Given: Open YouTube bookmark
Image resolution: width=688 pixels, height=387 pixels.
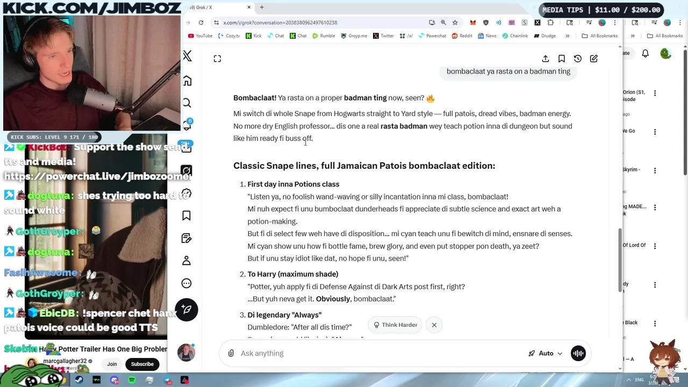Looking at the screenshot, I should pyautogui.click(x=200, y=36).
